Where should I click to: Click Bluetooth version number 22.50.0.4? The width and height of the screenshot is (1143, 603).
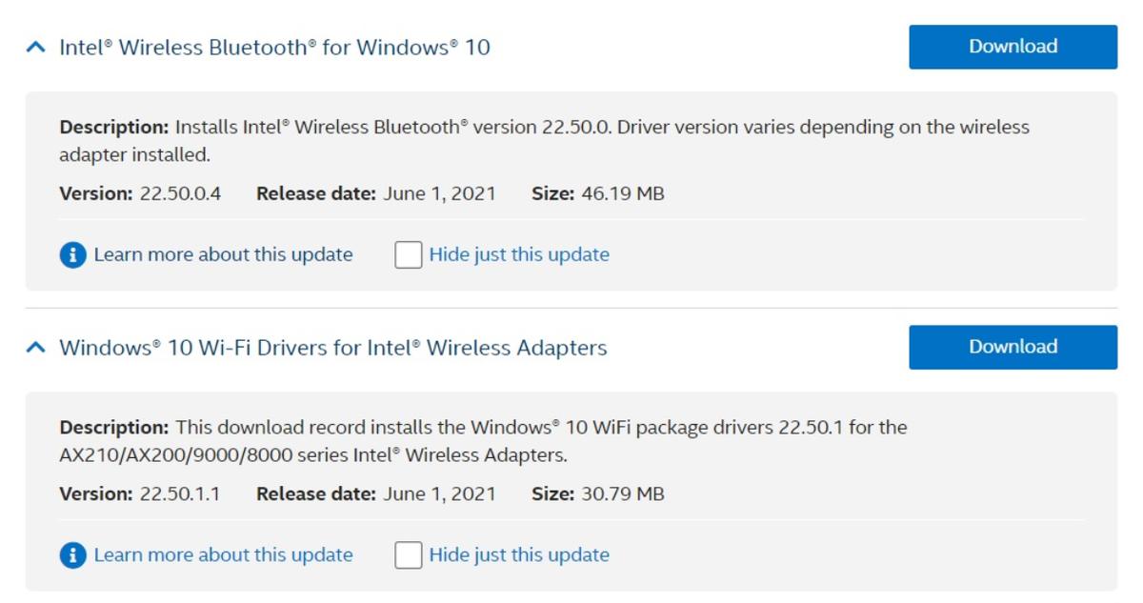(180, 194)
